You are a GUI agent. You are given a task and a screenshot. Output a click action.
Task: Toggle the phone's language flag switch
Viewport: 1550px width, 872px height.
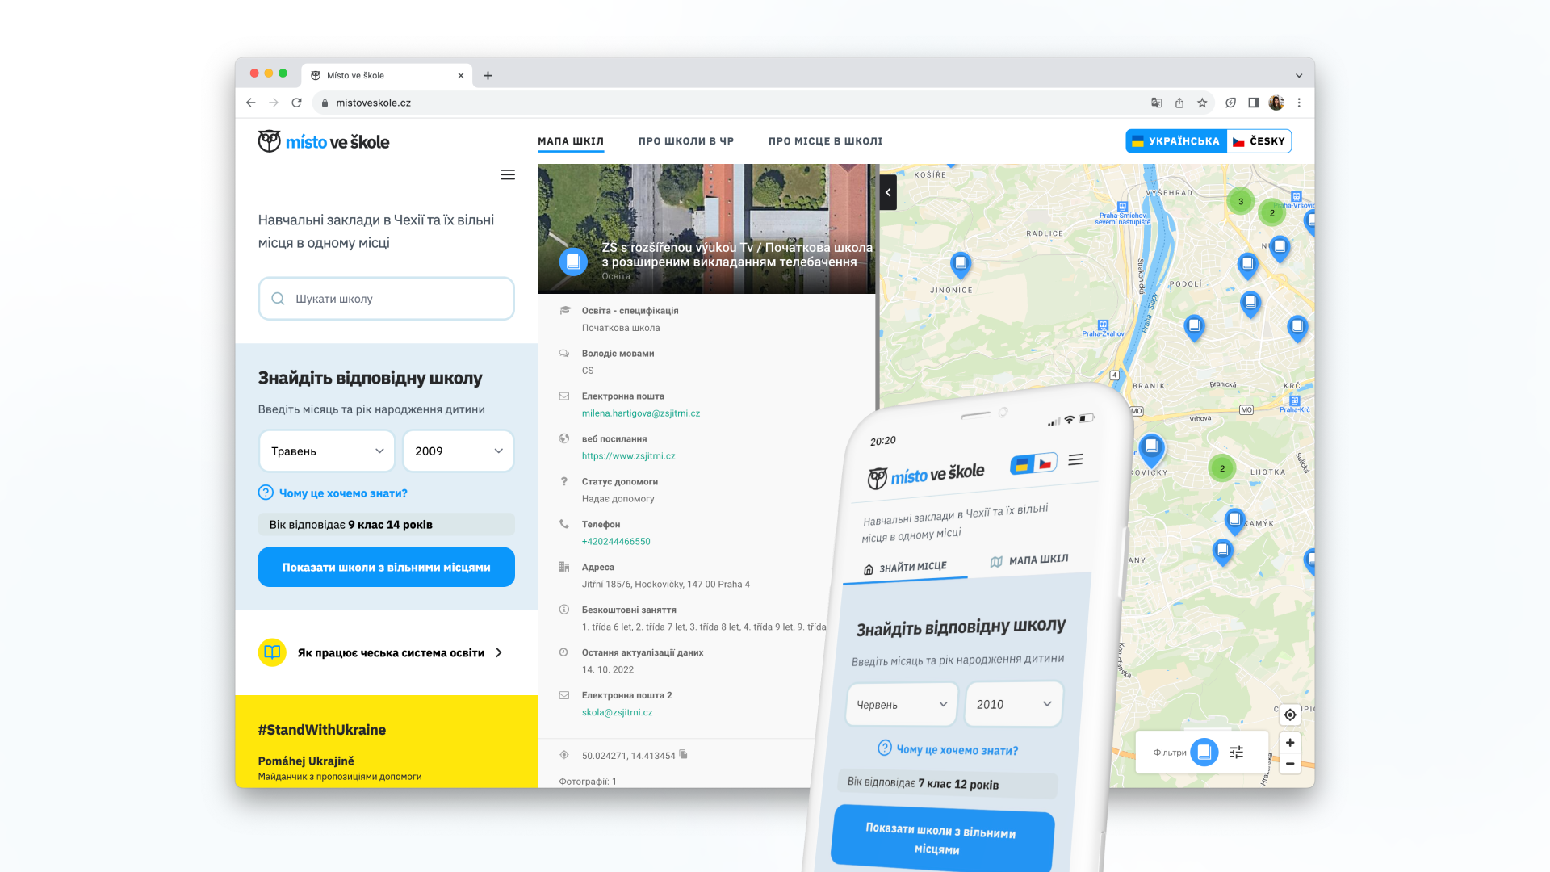pyautogui.click(x=1033, y=463)
